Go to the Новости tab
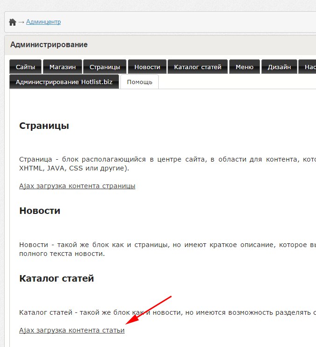This screenshot has width=316, height=347. coord(147,67)
